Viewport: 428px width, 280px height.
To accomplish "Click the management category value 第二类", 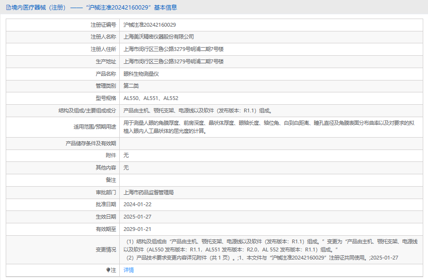I will pos(131,86).
